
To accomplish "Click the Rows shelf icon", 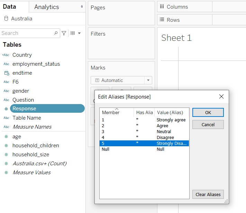I will coord(162,20).
